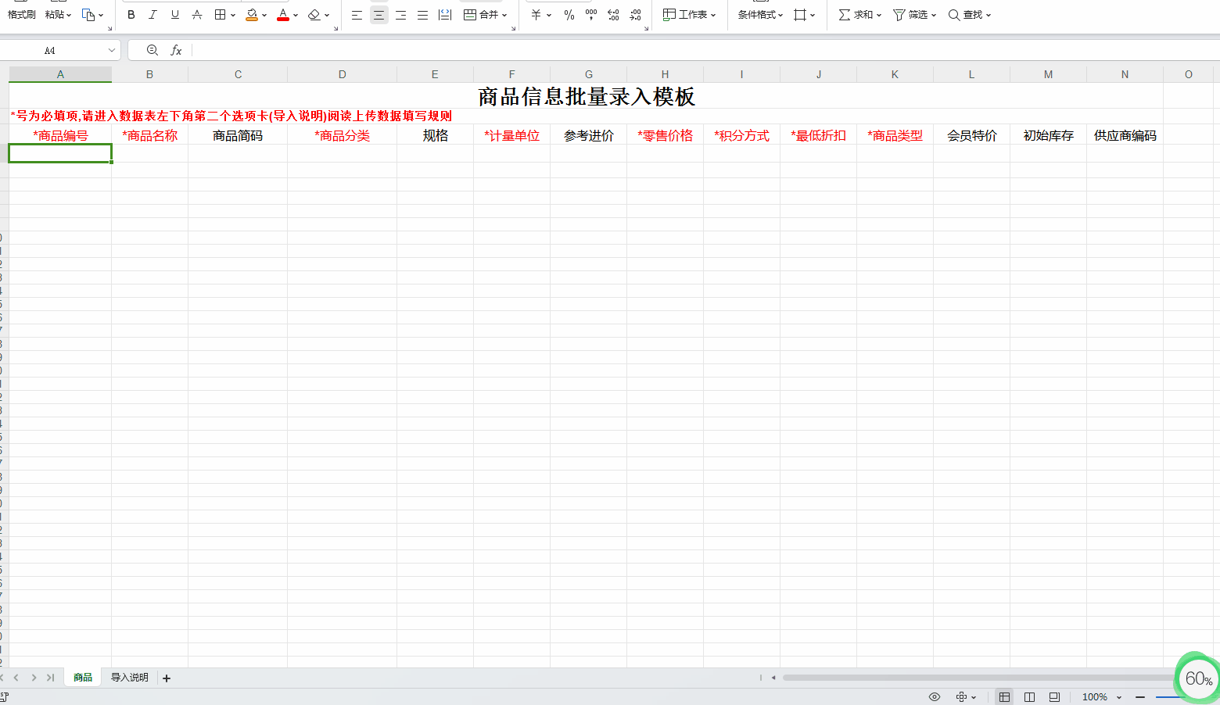The image size is (1220, 705).
Task: Apply underline formatting
Action: click(x=174, y=14)
